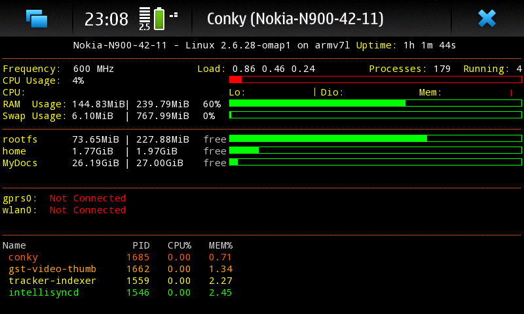Click PID 1685 of conky
The width and height of the screenshot is (524, 314).
138,257
